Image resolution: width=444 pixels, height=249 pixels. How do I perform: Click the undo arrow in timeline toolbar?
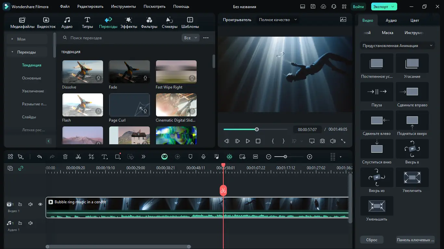[x=39, y=157]
